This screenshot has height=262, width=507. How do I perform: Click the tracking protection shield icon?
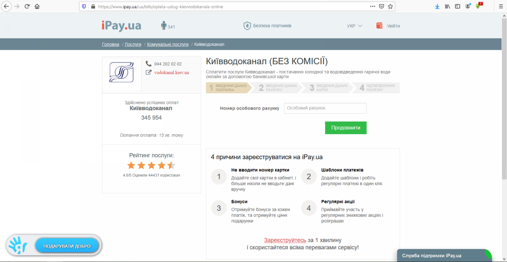[x=84, y=7]
